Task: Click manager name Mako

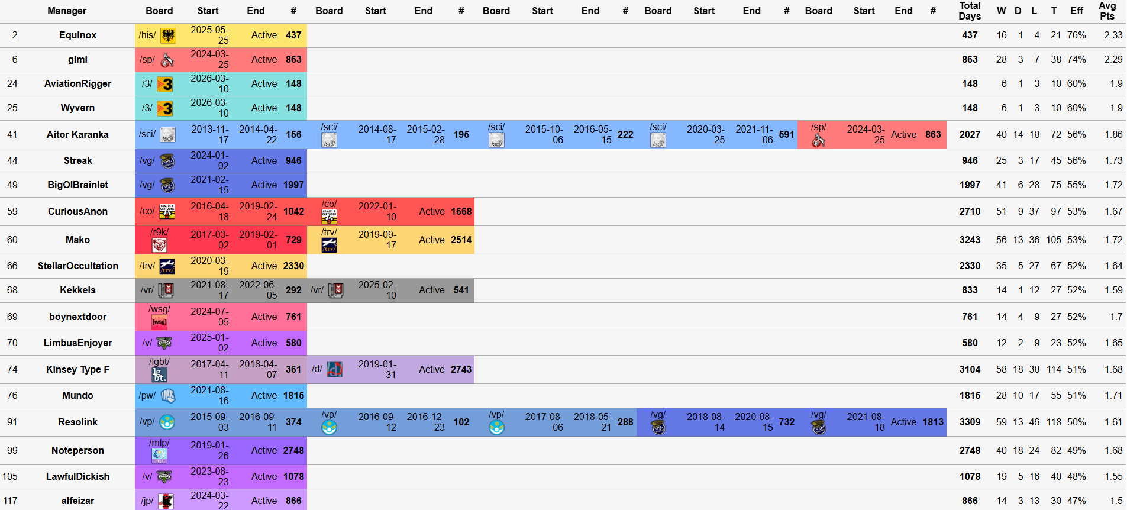Action: (x=77, y=240)
